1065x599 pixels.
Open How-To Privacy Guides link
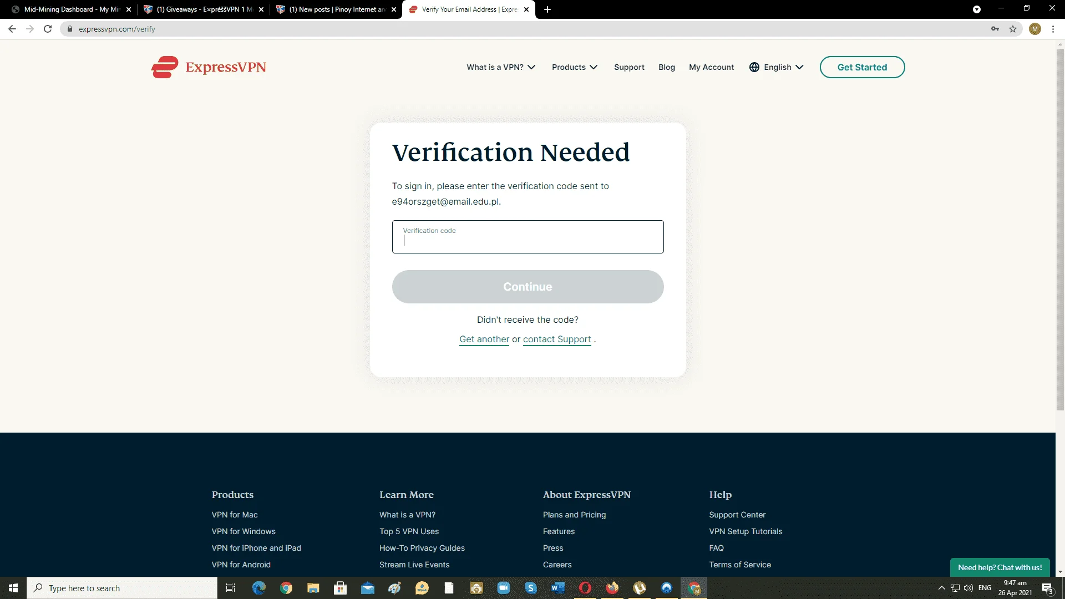tap(422, 548)
